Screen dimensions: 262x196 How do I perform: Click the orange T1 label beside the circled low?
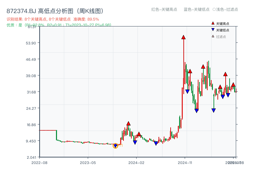121,145
